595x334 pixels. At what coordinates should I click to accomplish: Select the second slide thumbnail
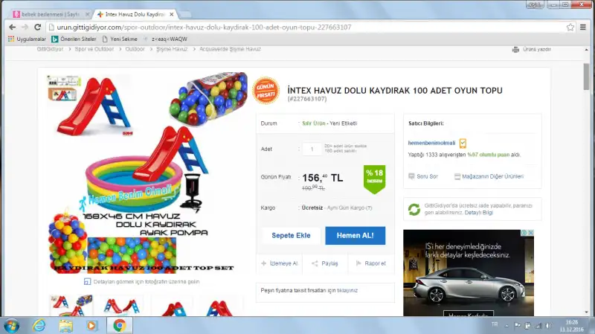pos(121,306)
